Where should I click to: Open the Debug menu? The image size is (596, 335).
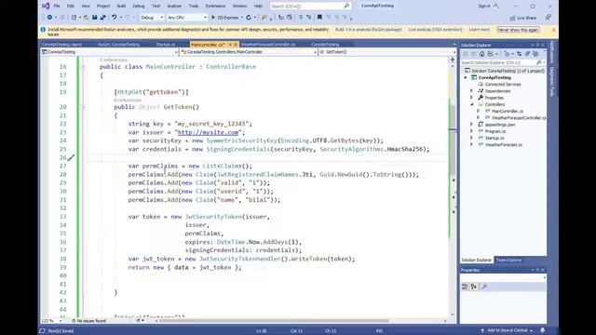pos(139,7)
